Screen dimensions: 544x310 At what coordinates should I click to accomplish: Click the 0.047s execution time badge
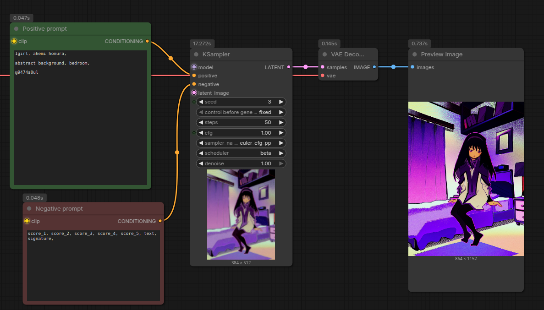22,18
